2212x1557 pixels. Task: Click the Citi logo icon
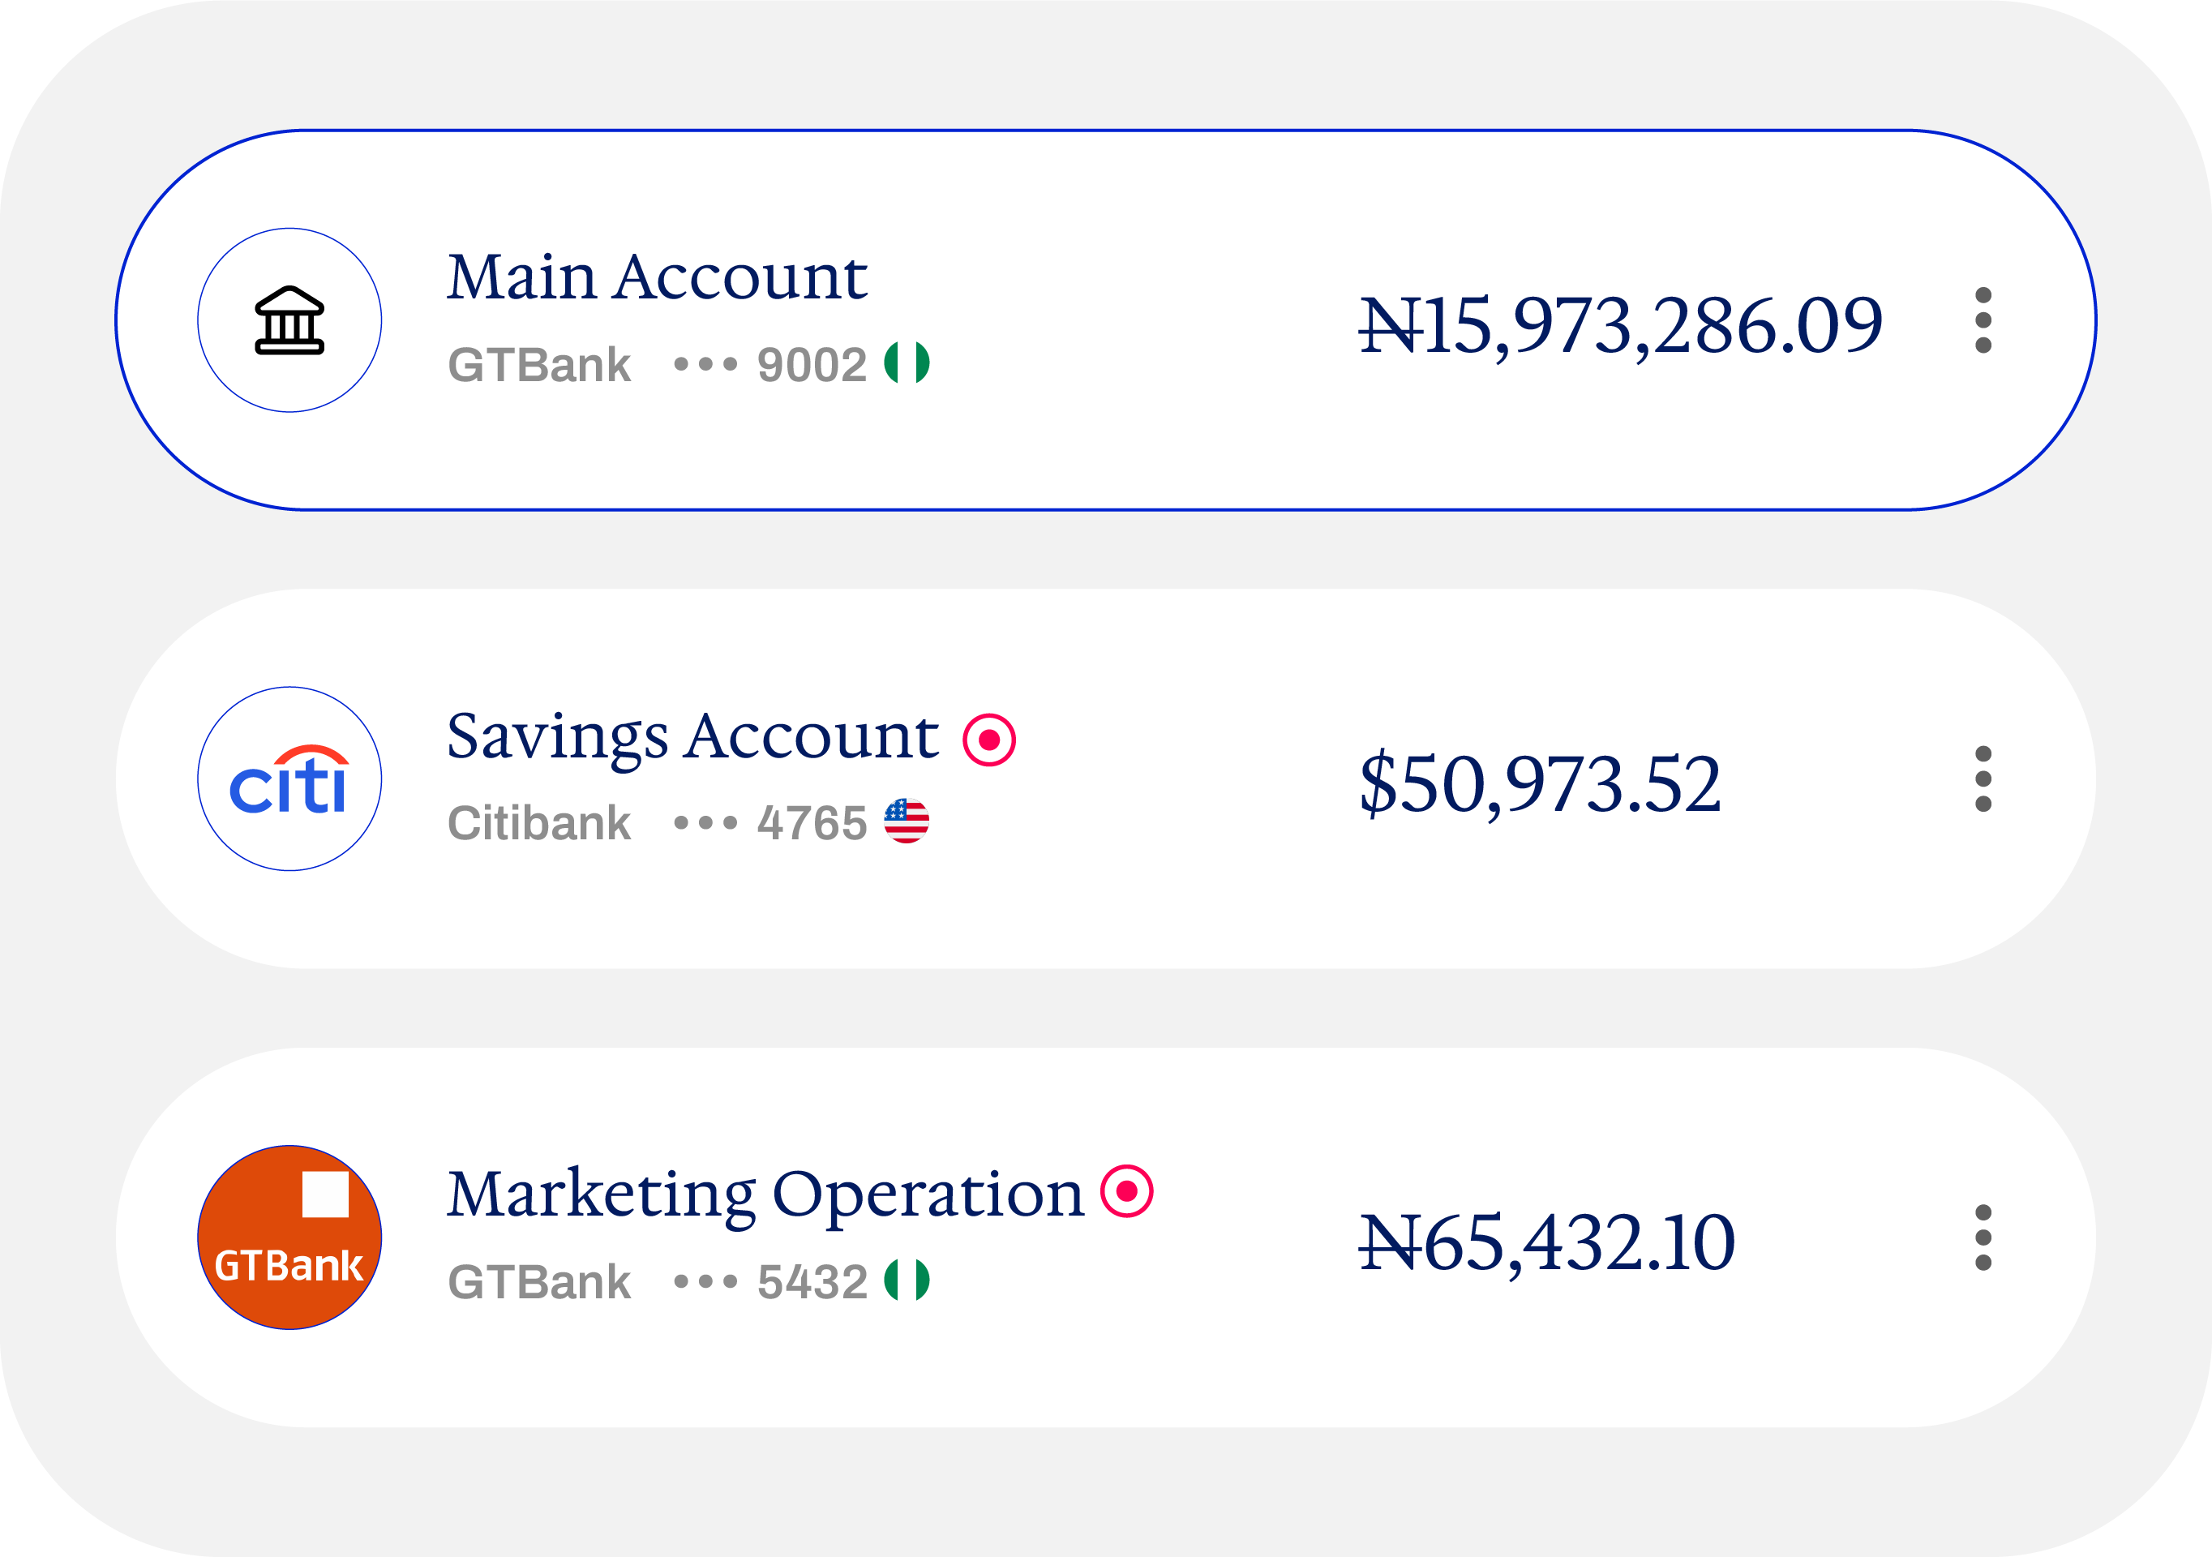click(289, 778)
